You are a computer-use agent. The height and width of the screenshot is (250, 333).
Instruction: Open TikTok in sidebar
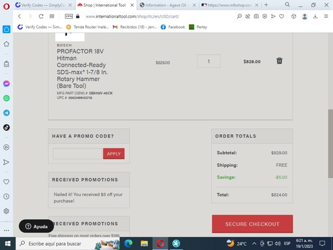pyautogui.click(x=6, y=127)
